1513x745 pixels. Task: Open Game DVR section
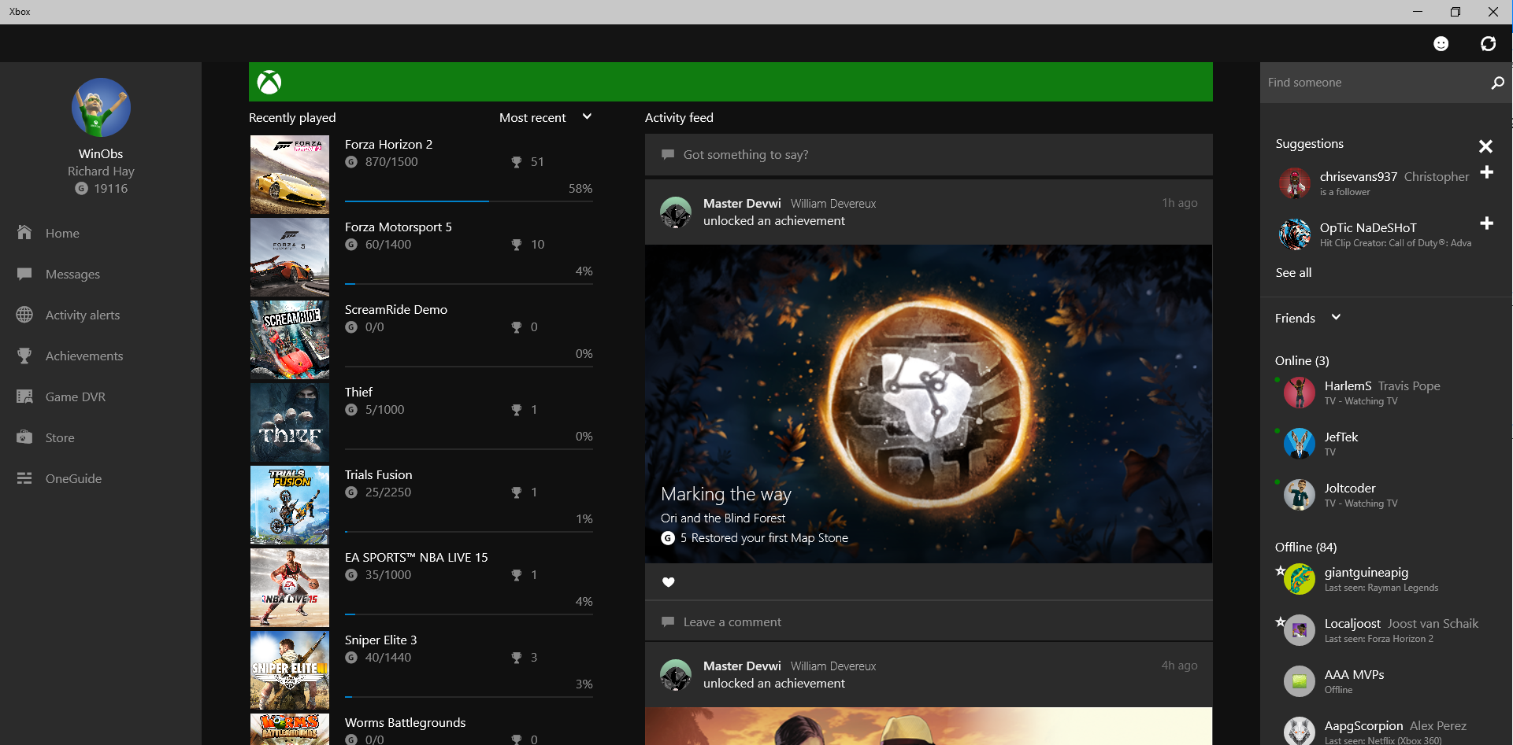coord(75,397)
